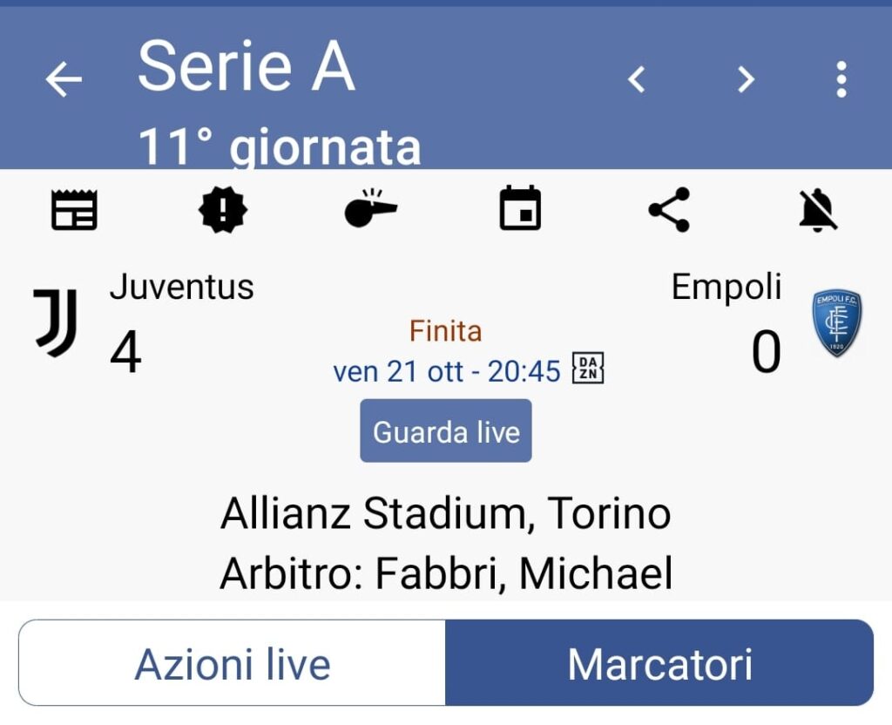This screenshot has width=892, height=725.
Task: Share this match result
Action: tap(669, 210)
